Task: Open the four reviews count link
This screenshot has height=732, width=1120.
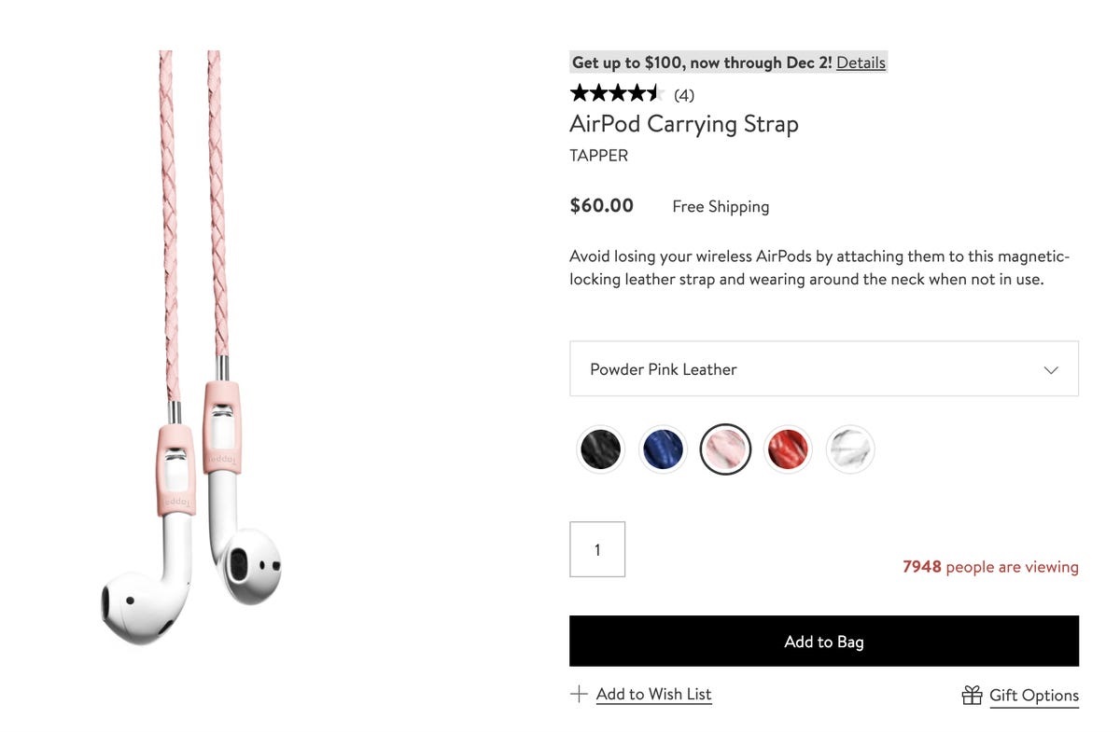Action: click(x=684, y=95)
